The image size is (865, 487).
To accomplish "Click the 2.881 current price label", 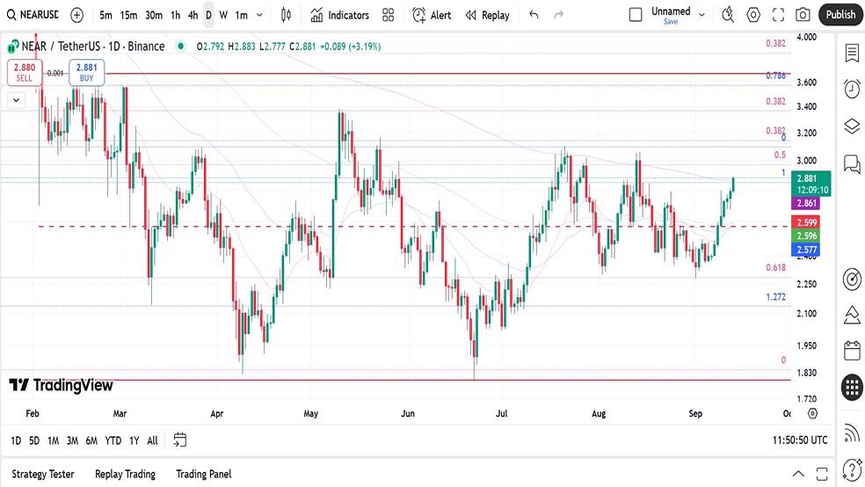I will click(810, 184).
